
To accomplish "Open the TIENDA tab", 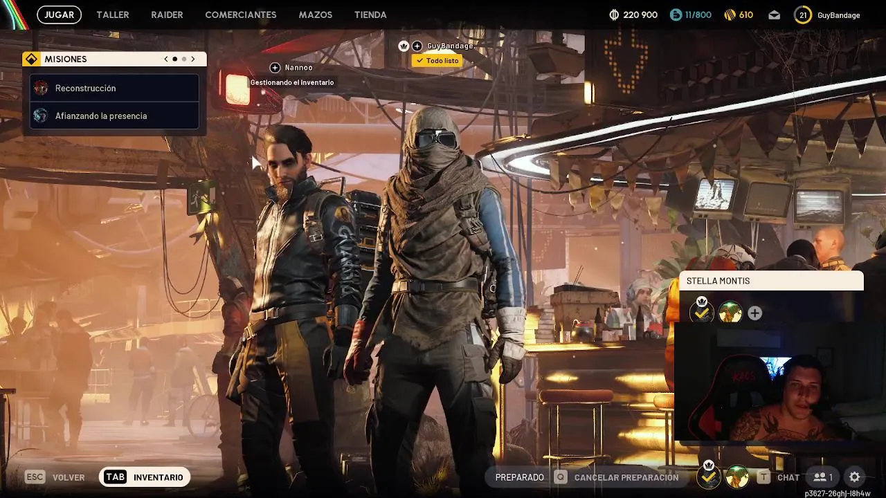I will coord(370,15).
